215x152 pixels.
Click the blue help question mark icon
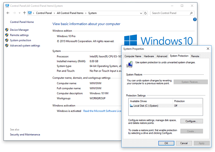click(195, 20)
